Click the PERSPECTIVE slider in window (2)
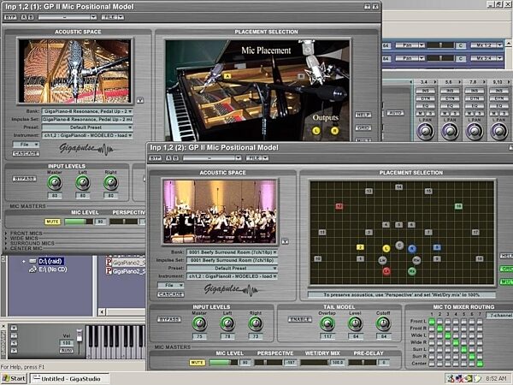Viewport: 513px width, 385px height. [268, 363]
